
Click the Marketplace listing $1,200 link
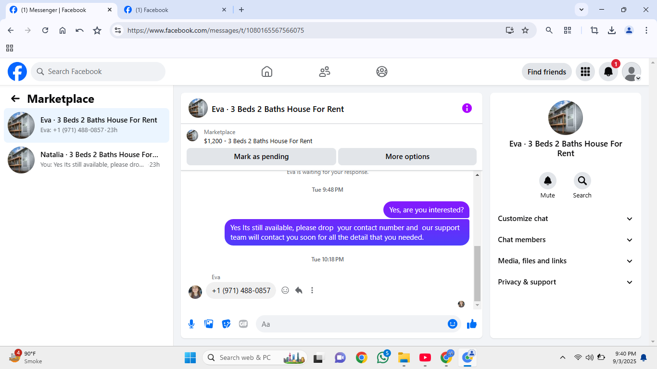(x=258, y=141)
